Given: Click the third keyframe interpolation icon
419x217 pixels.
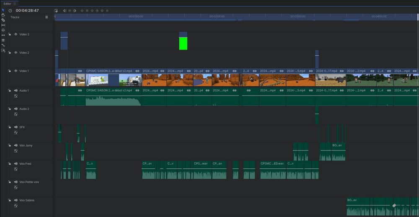Looking at the screenshot, I should coord(92,11).
